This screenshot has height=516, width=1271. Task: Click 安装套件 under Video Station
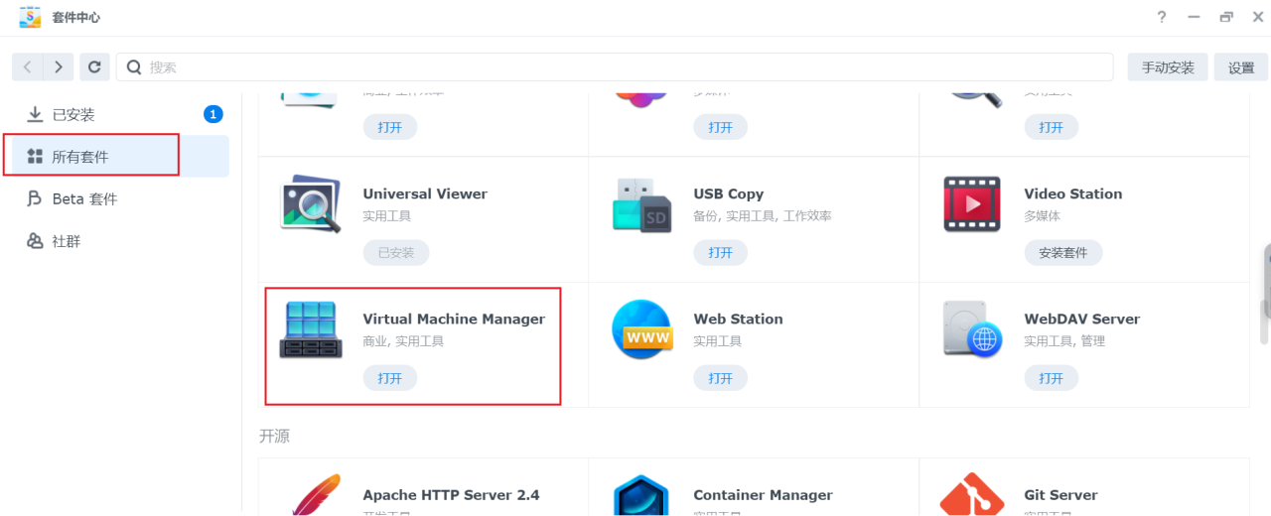coord(1062,253)
